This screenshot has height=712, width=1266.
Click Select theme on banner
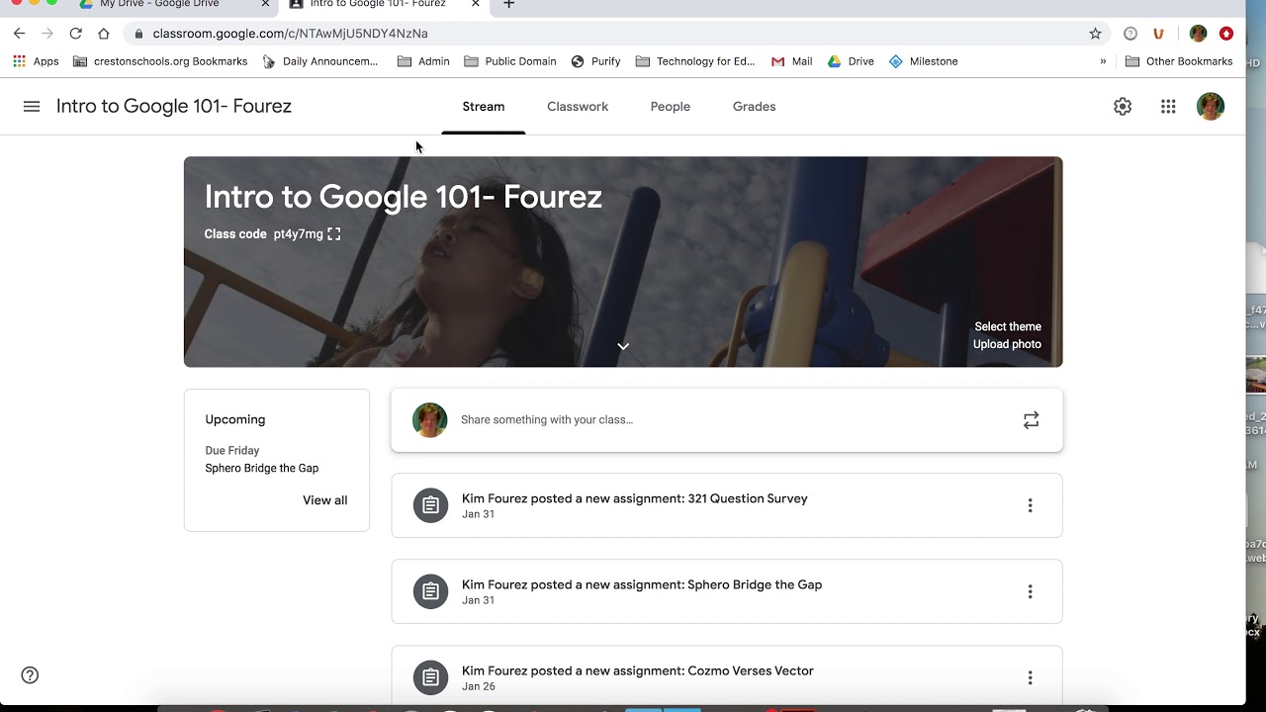(1008, 326)
